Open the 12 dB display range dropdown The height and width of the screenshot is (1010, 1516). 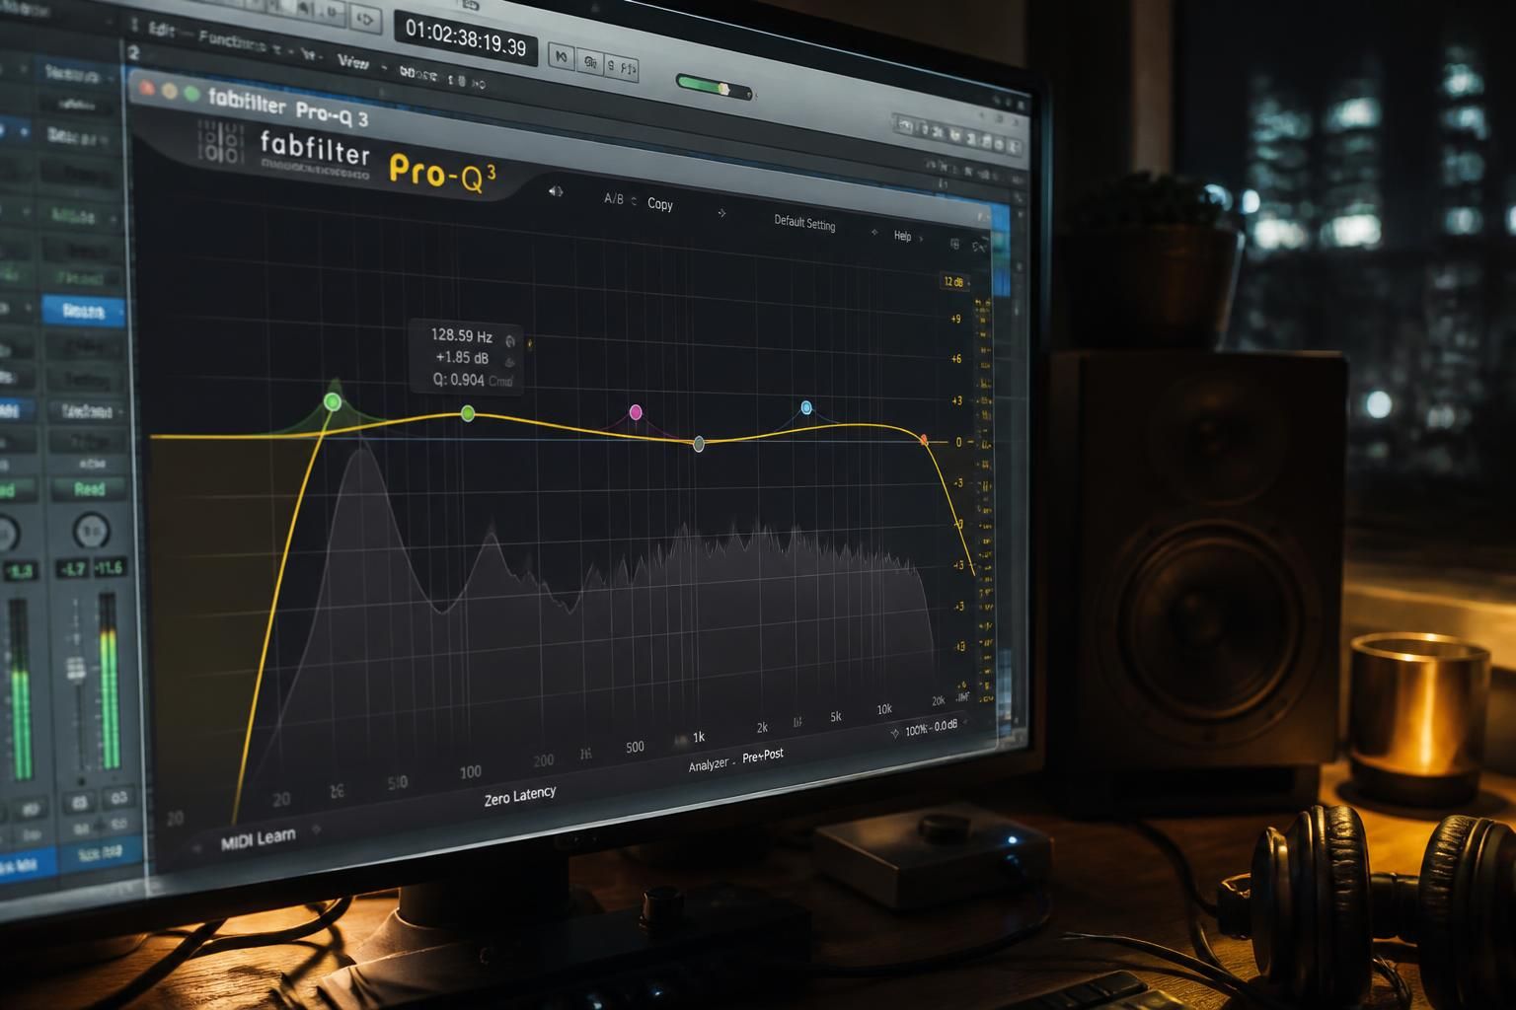[x=954, y=282]
